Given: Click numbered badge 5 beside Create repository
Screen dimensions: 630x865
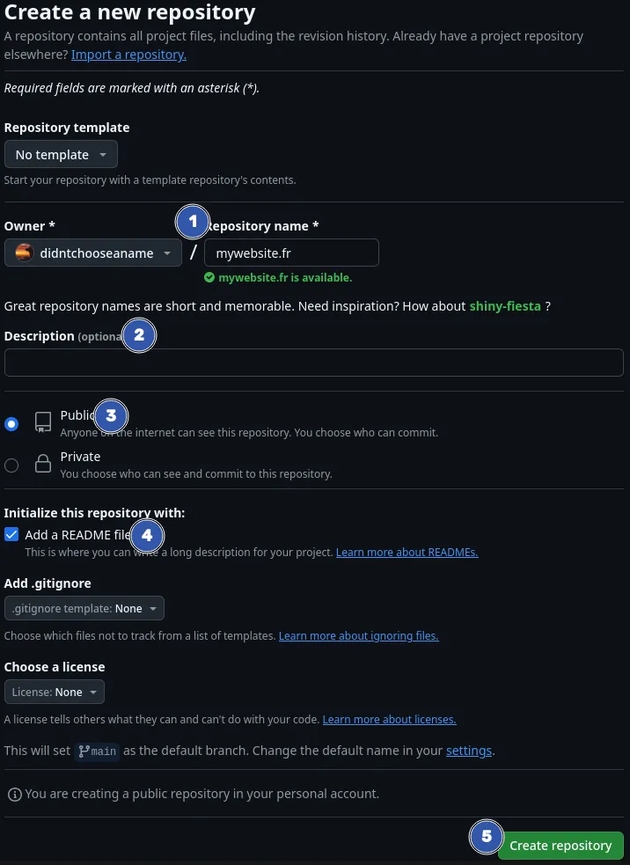Looking at the screenshot, I should coord(486,837).
